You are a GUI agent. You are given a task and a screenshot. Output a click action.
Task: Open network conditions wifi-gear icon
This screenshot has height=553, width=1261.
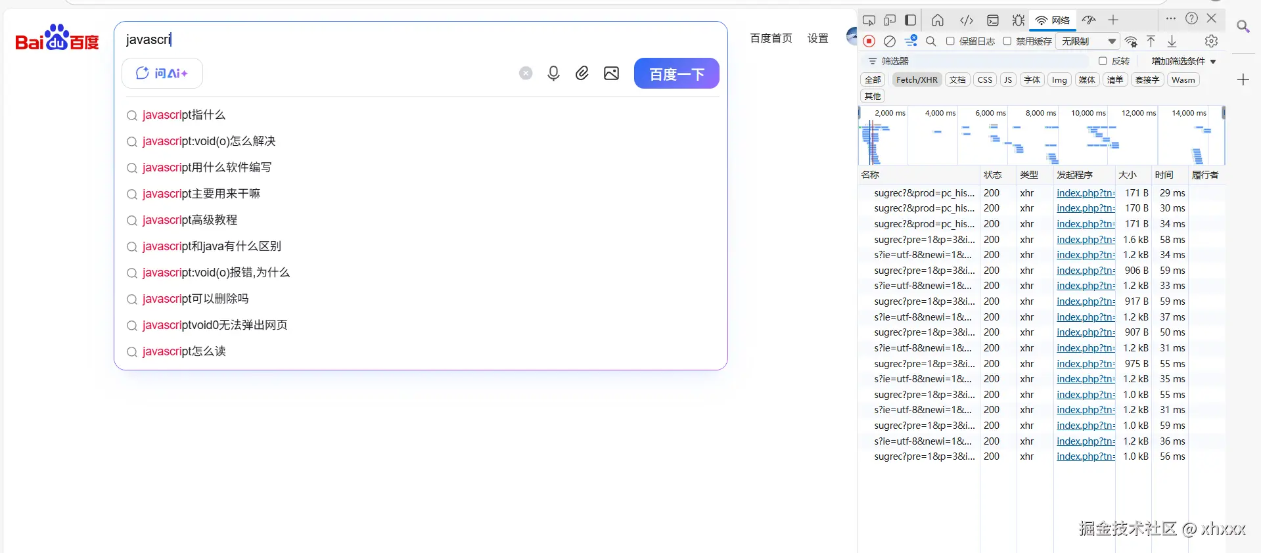pyautogui.click(x=1131, y=41)
